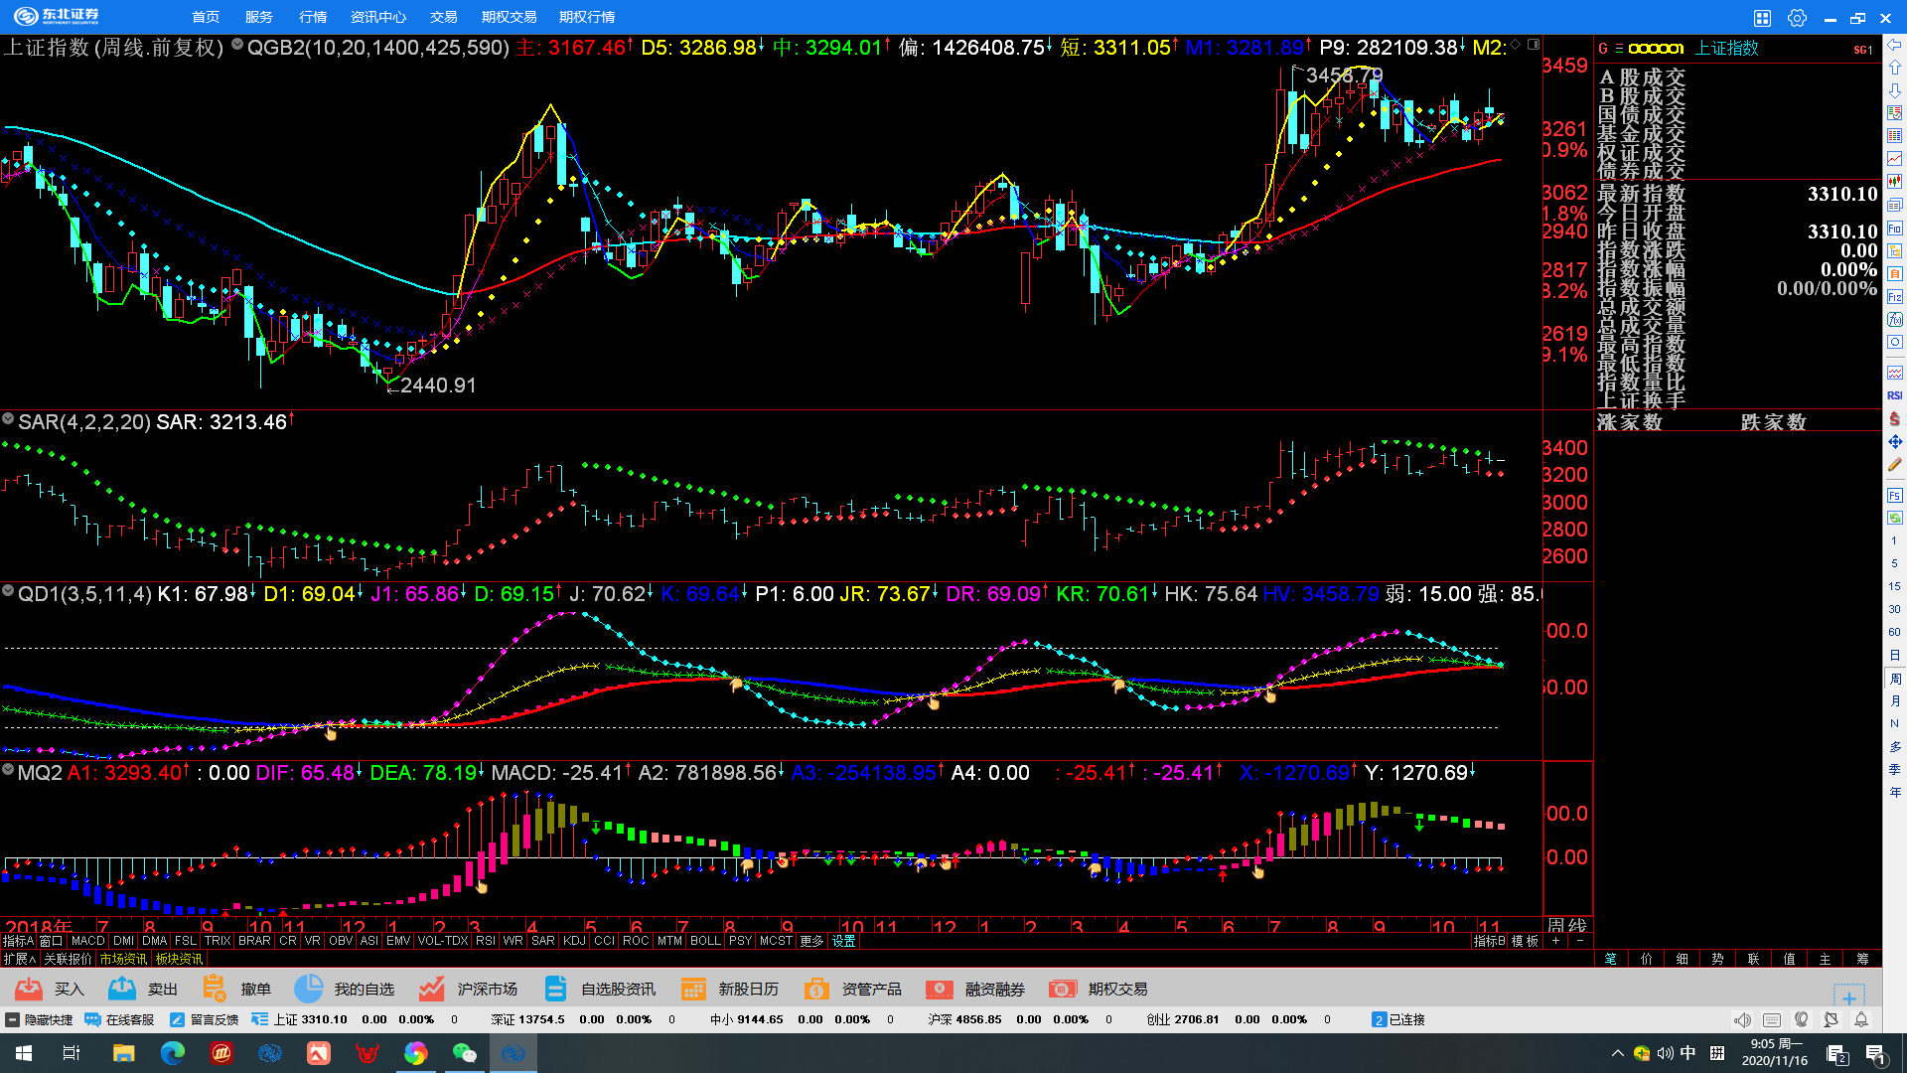The width and height of the screenshot is (1907, 1073).
Task: Click the 设置 settings button
Action: tap(844, 941)
